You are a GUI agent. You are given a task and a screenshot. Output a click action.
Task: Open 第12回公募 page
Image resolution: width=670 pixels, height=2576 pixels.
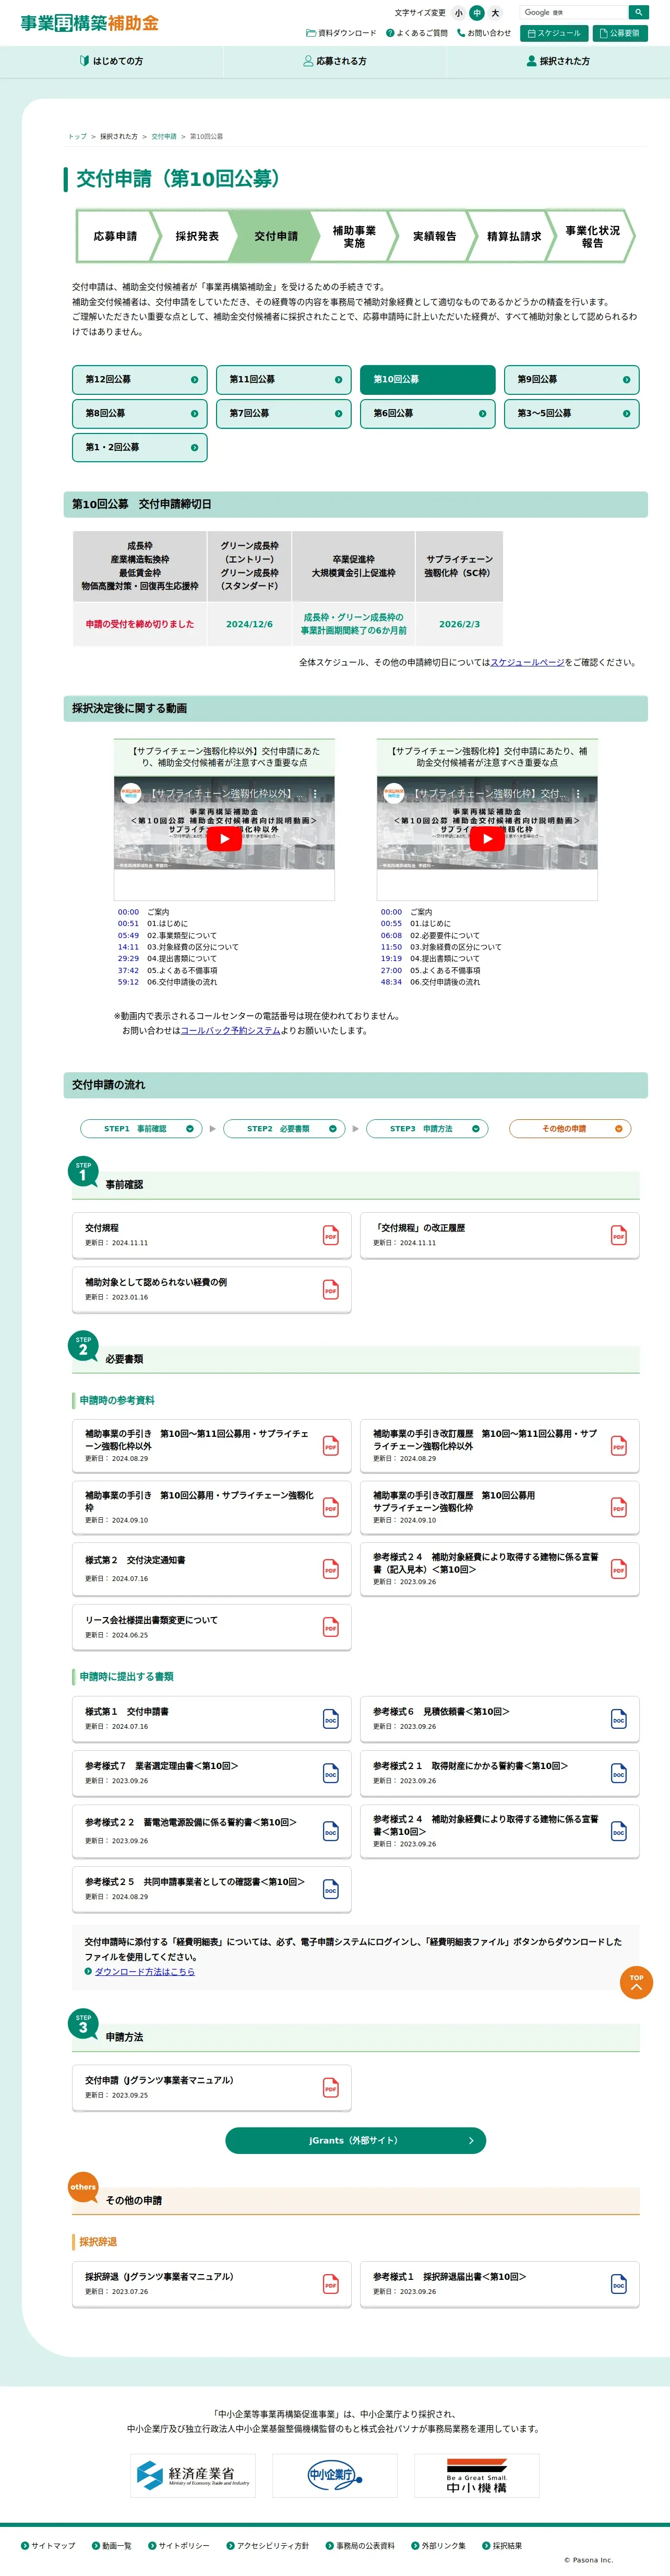pos(140,380)
